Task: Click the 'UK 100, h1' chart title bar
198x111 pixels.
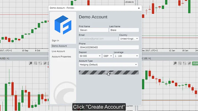Action: [170, 59]
